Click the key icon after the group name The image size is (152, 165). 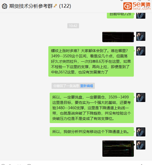[x=55, y=6]
